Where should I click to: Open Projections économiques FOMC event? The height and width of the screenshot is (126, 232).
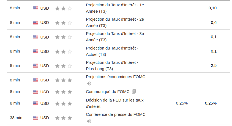tap(115, 77)
